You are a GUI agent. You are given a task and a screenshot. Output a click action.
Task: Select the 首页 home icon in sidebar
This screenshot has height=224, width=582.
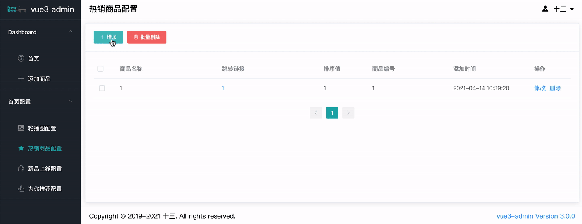click(x=21, y=58)
